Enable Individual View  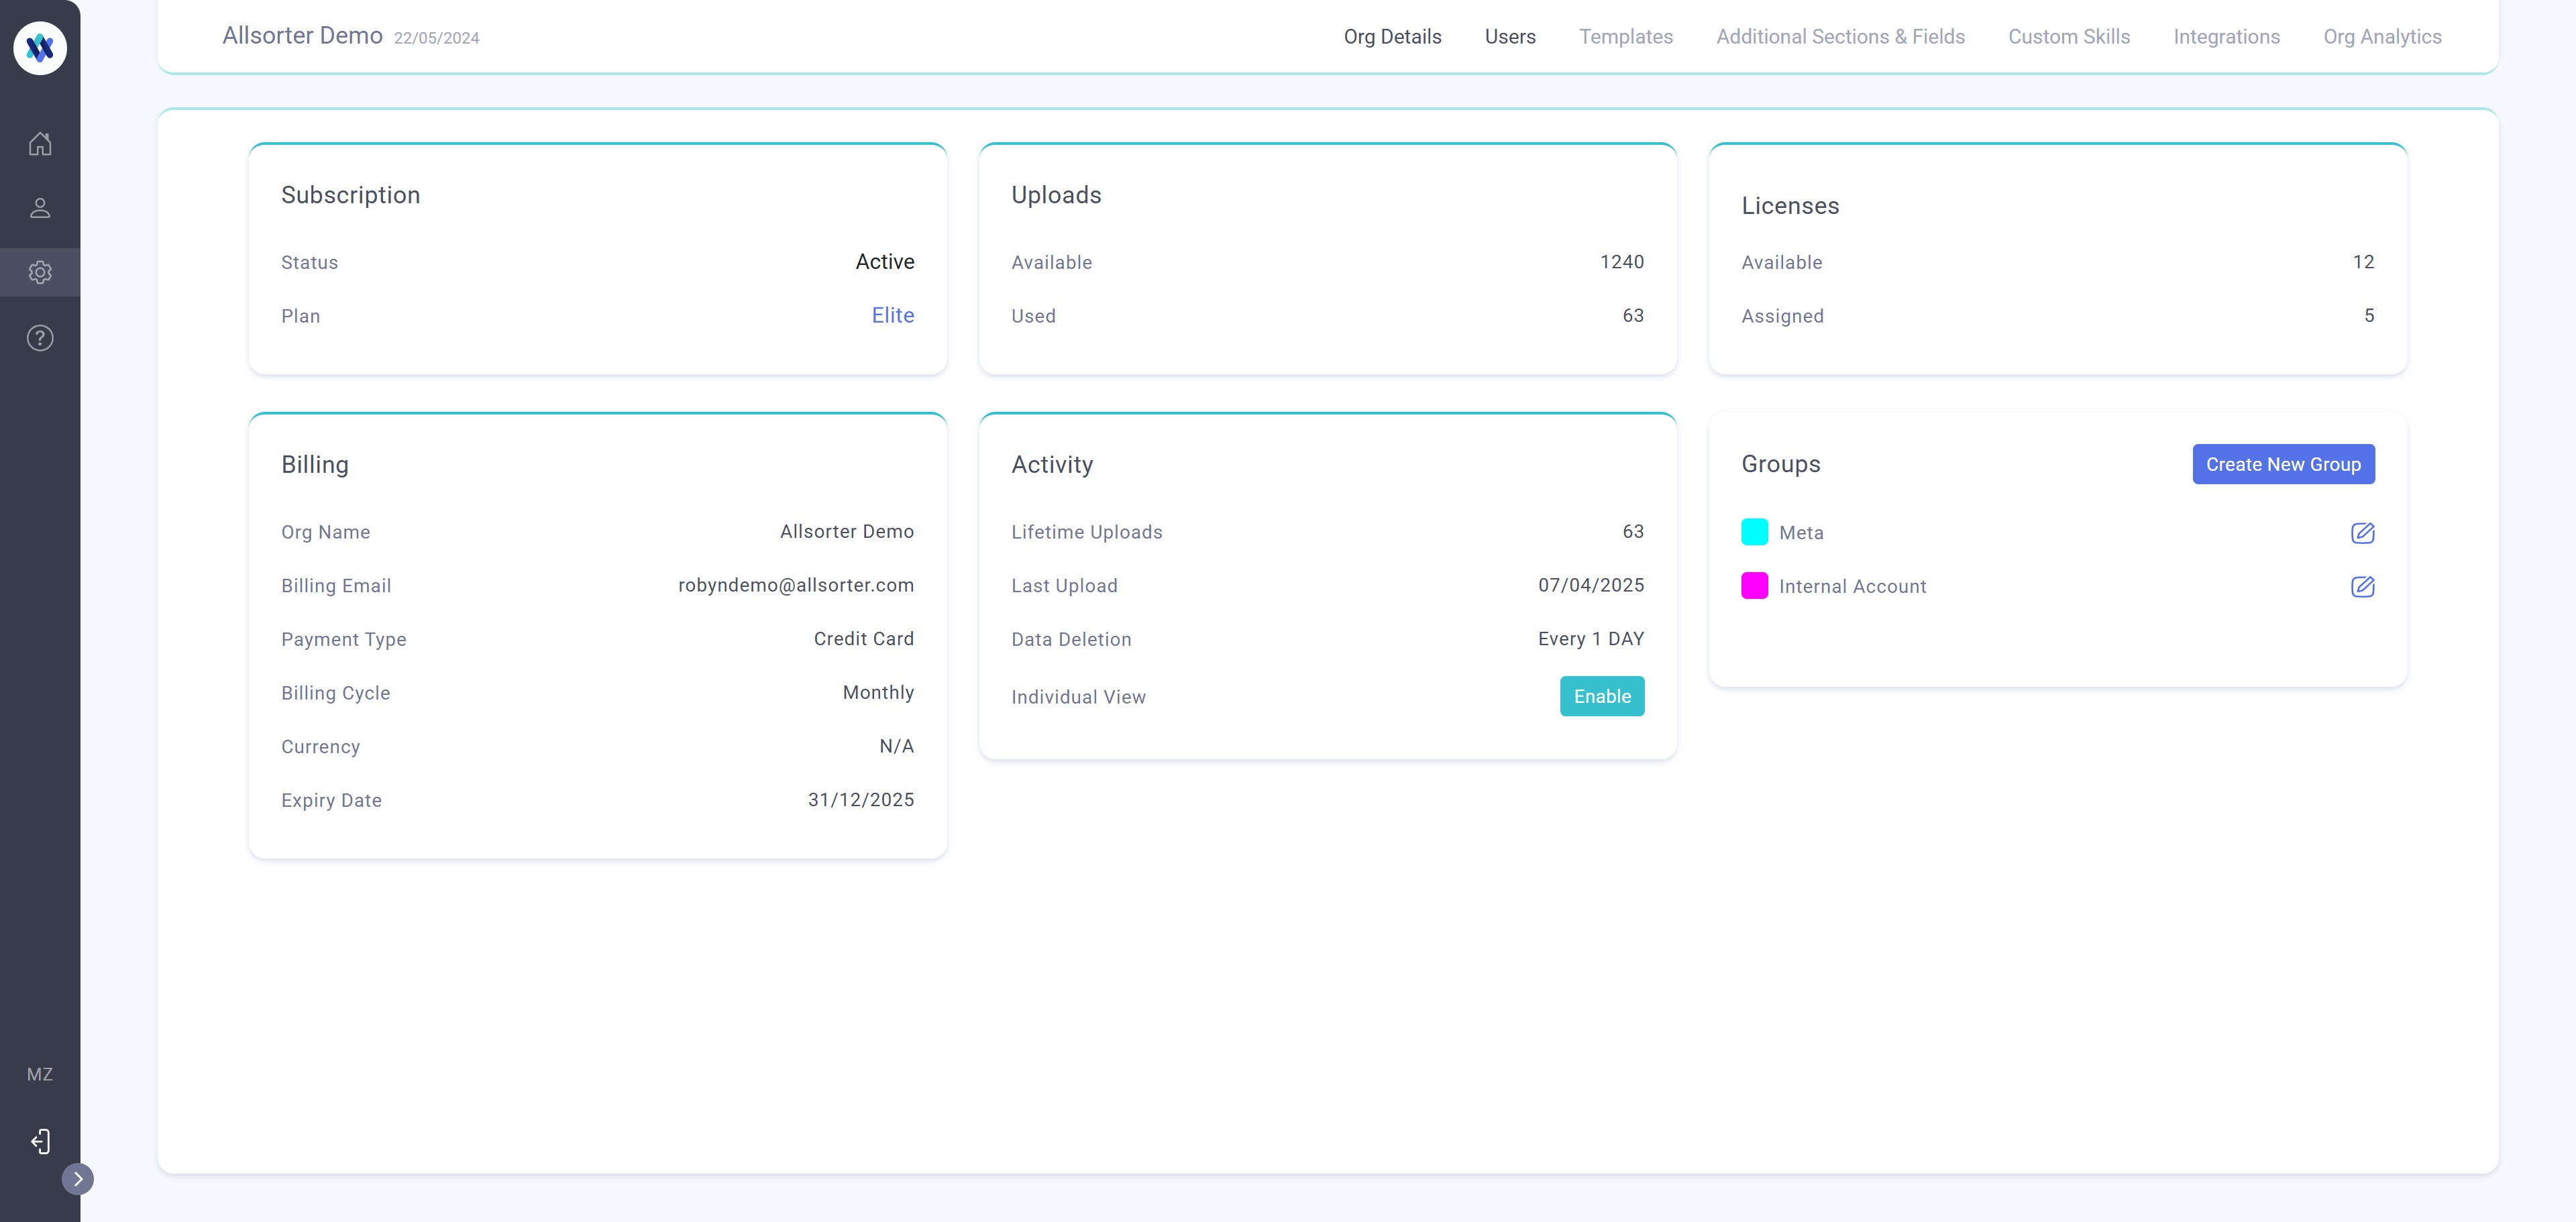tap(1602, 696)
